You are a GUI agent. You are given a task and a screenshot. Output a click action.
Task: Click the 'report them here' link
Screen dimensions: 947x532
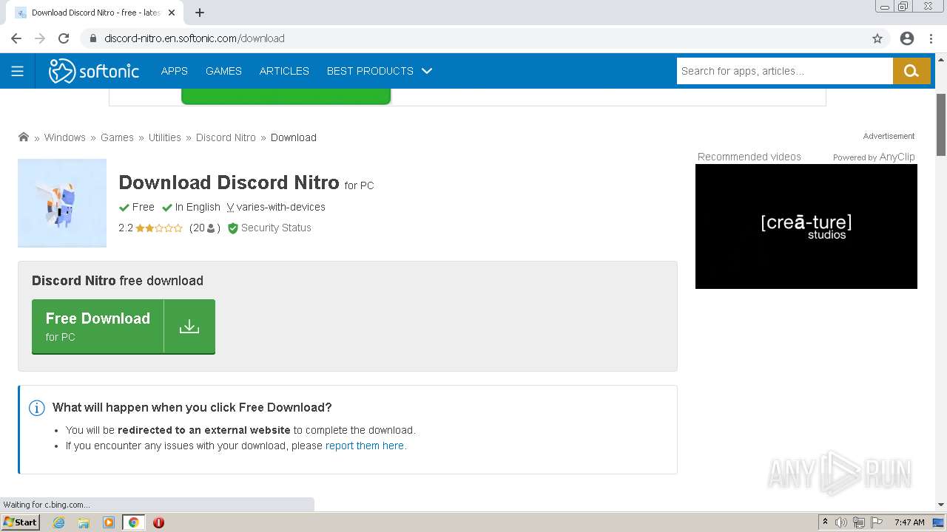pos(366,446)
